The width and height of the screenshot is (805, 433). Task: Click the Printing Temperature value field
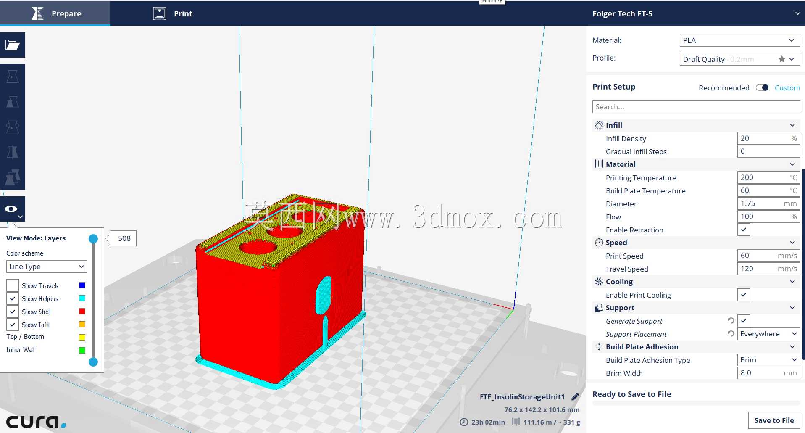coord(768,177)
